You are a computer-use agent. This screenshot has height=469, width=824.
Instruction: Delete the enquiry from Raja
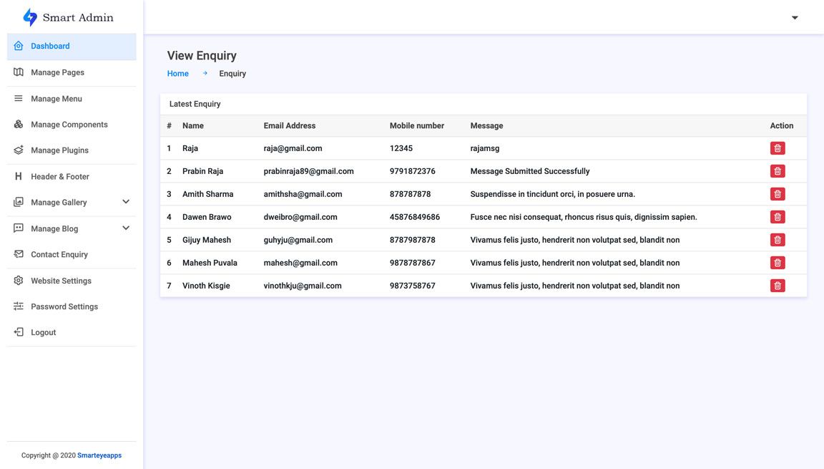(778, 148)
